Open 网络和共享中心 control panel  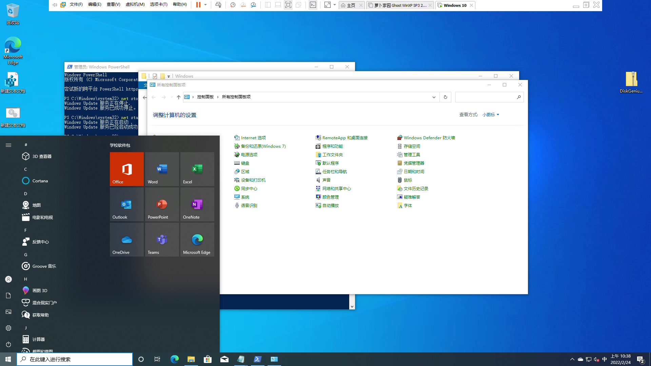pos(337,188)
